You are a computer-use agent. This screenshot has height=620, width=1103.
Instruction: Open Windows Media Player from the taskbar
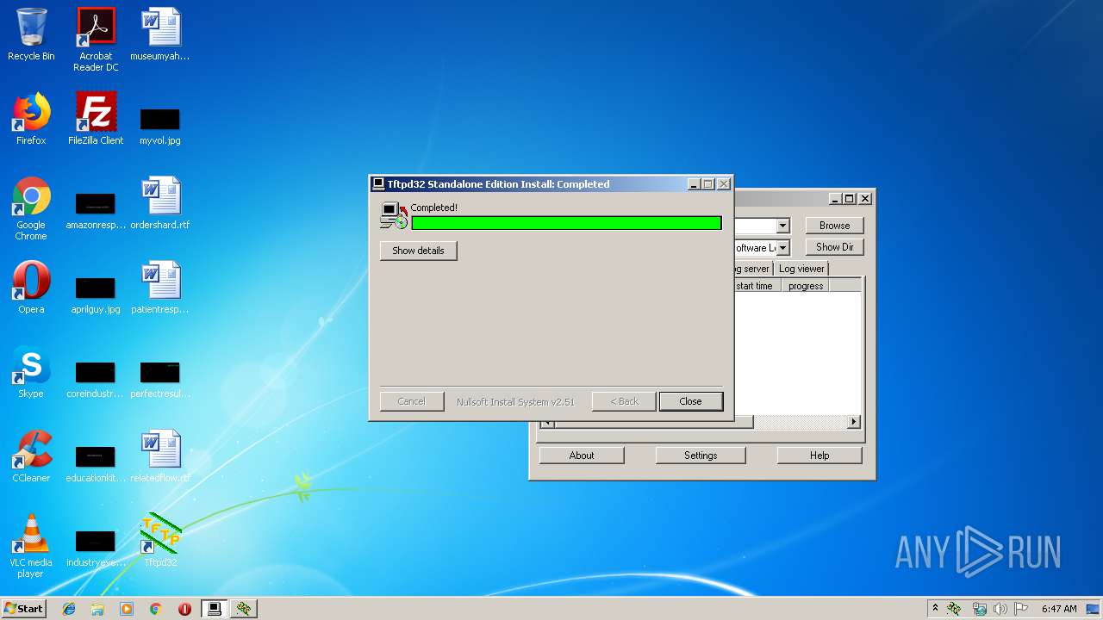tap(127, 609)
